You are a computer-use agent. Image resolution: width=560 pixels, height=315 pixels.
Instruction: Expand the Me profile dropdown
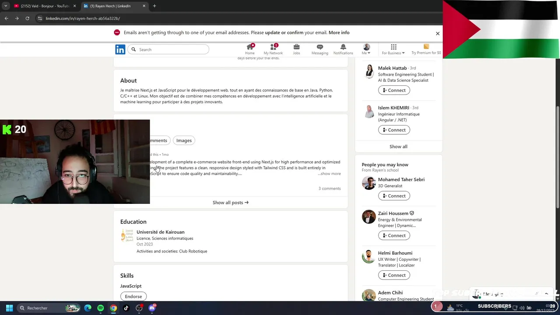366,49
